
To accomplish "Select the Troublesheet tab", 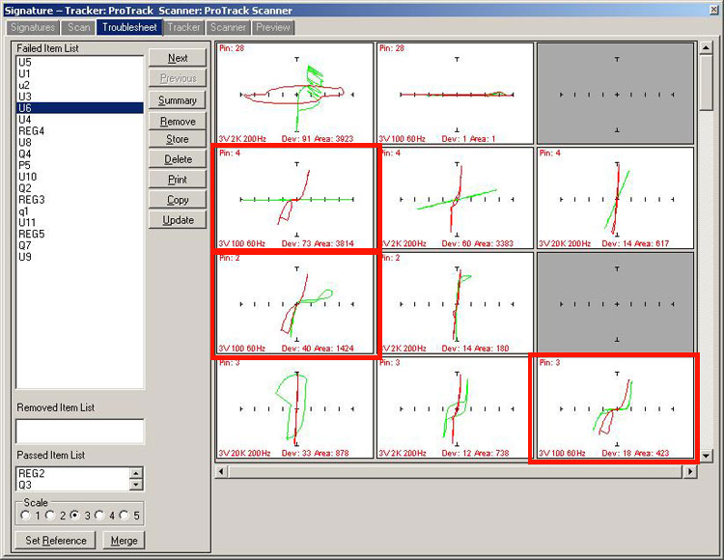I will (129, 27).
